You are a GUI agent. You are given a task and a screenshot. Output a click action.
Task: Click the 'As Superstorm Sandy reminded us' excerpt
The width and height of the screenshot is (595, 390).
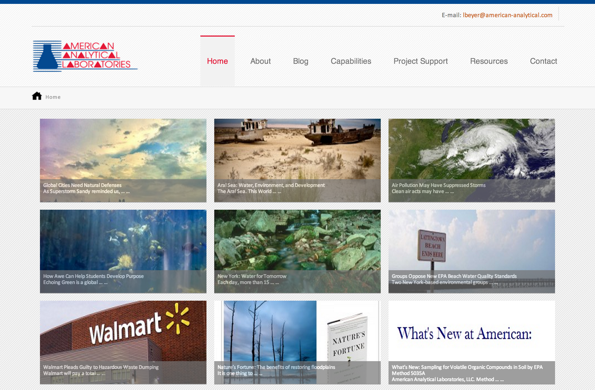pyautogui.click(x=86, y=191)
